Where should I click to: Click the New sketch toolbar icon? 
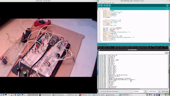click(x=104, y=5)
